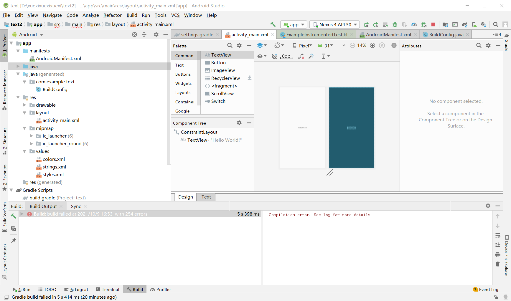
Task: Open the Project panel settings gear
Action: [x=156, y=34]
